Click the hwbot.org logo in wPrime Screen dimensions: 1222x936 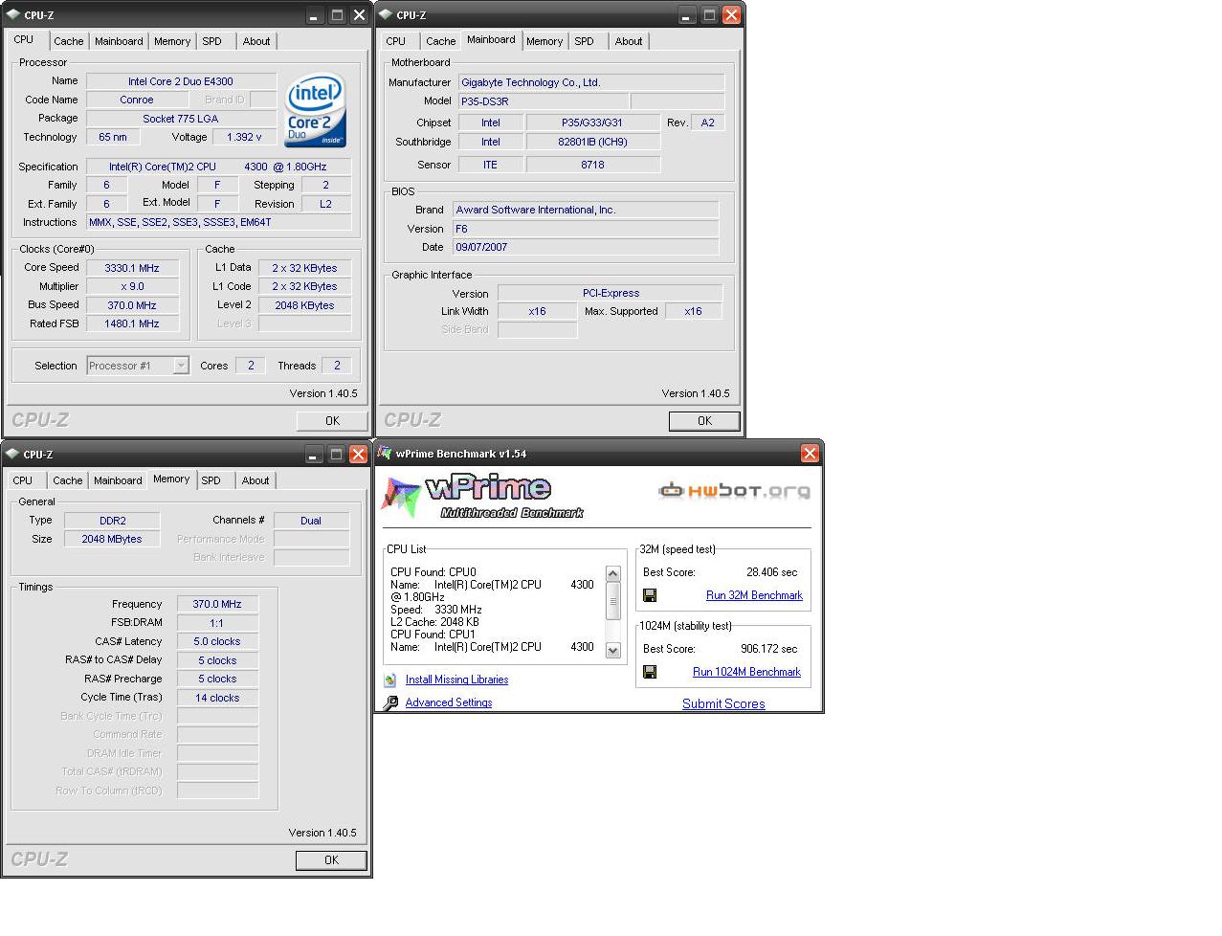(734, 491)
